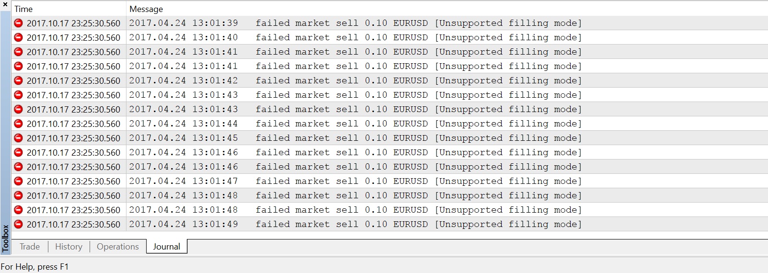Select the 13:01:44 failed market sell message
This screenshot has width=768, height=273.
(x=355, y=124)
